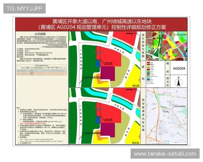Click "开泰大道" road label in the 修正后 map
203x162 pixels.
tap(119, 107)
